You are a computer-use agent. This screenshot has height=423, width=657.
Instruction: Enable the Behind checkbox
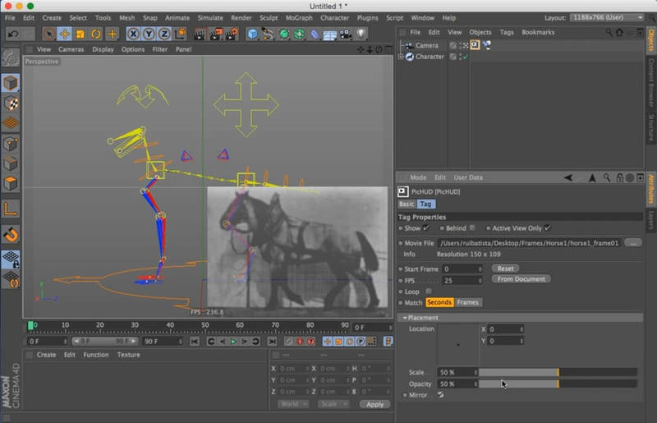[472, 228]
